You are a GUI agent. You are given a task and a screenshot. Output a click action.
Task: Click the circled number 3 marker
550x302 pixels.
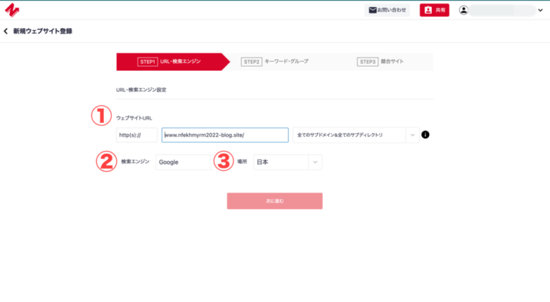(224, 161)
